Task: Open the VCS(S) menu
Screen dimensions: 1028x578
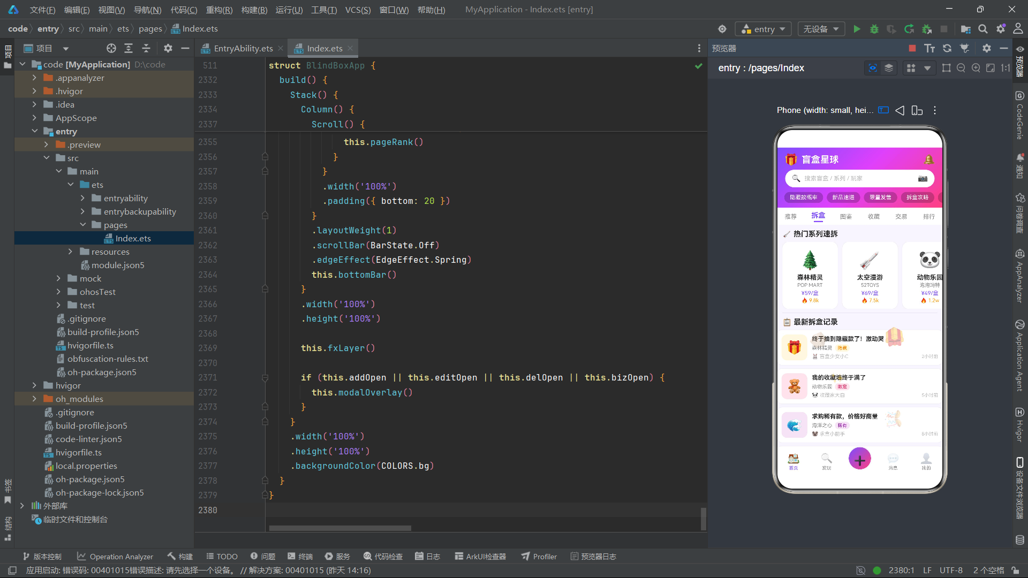Action: (x=358, y=10)
